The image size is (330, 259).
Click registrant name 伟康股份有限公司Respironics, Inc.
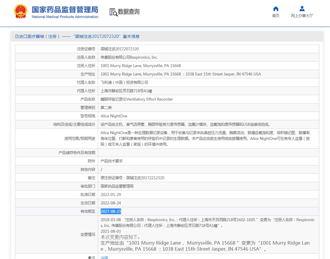tap(129, 58)
